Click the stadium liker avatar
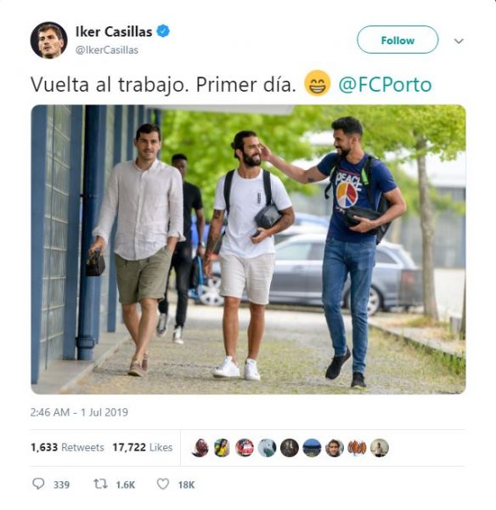Viewport: 496px width, 510px height. 312,448
